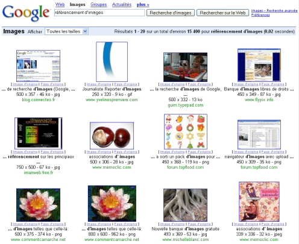
Task: Open the chestnuts thumbnail from memoclic.com
Action: point(112,136)
